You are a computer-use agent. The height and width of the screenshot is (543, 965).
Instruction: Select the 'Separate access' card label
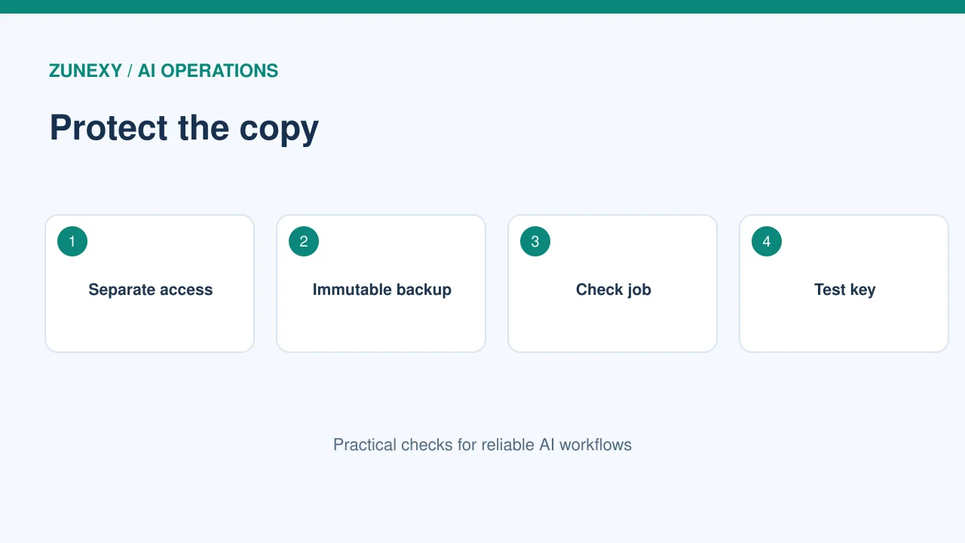coord(150,290)
